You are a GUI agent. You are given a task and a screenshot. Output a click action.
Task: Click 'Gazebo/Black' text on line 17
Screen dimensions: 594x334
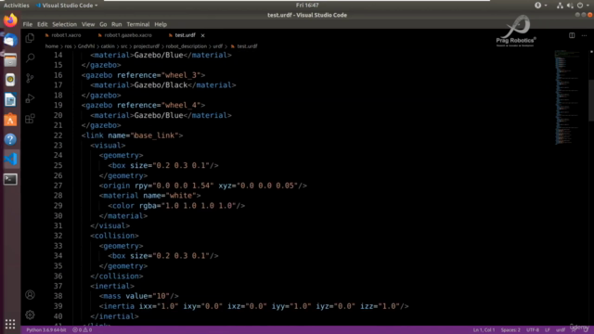(x=161, y=85)
